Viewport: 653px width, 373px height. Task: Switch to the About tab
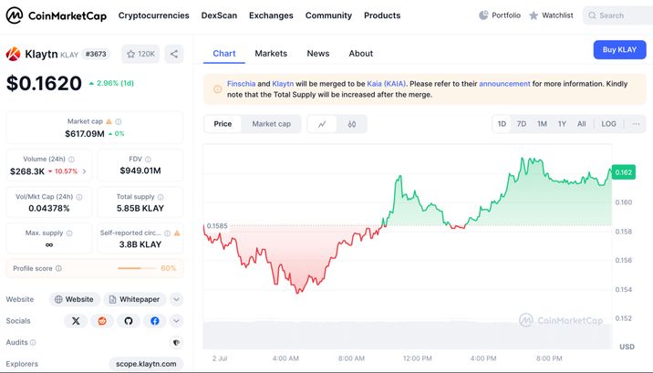click(x=361, y=54)
